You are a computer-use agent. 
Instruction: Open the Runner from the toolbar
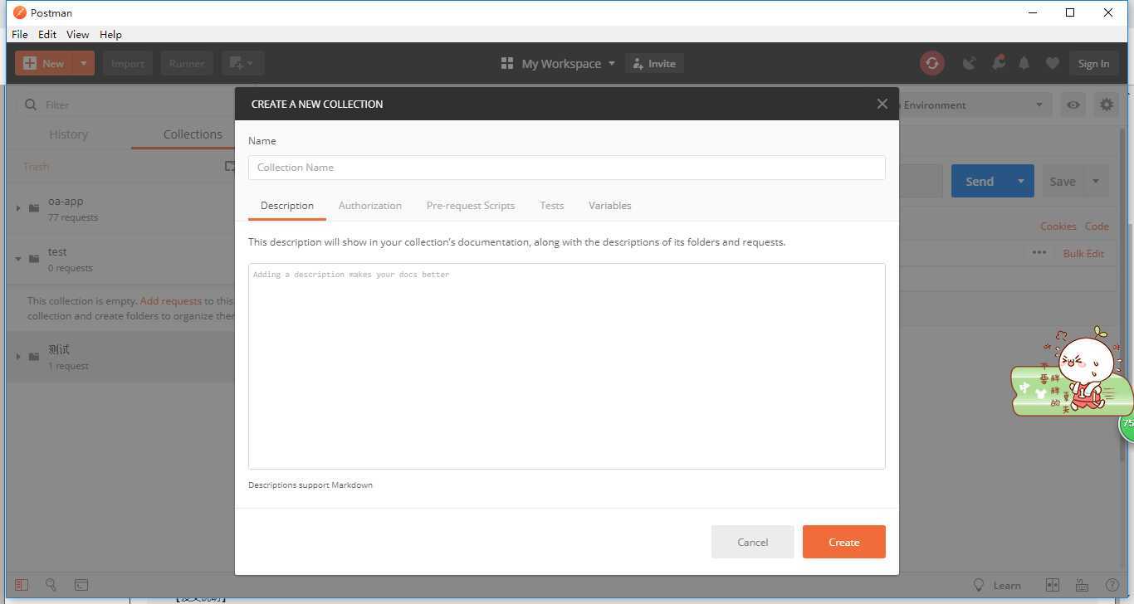[x=187, y=63]
